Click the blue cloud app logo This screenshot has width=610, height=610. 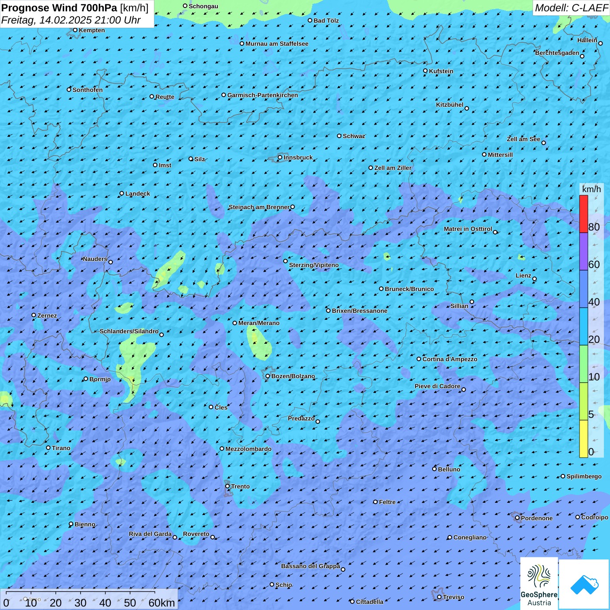click(584, 584)
